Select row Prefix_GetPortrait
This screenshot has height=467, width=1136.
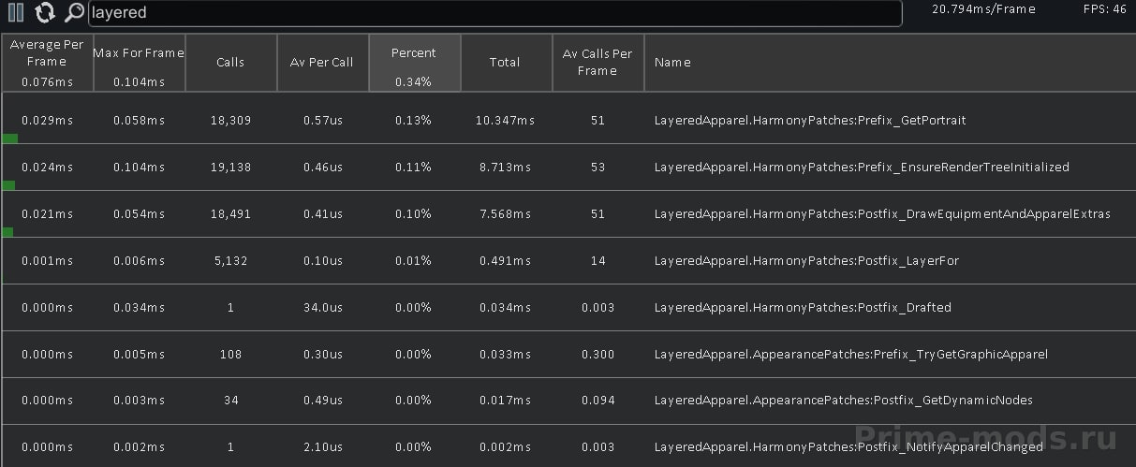click(568, 120)
